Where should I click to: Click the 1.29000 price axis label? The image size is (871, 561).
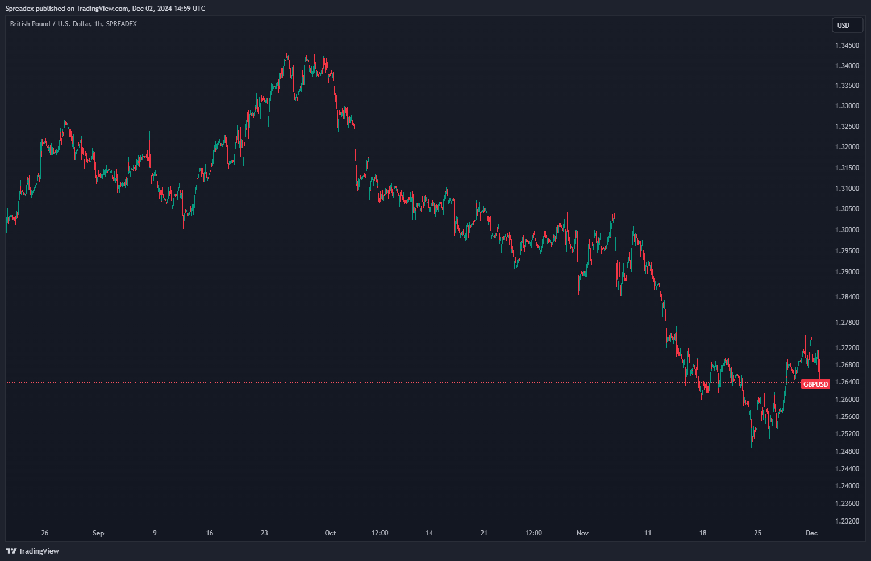coord(847,272)
